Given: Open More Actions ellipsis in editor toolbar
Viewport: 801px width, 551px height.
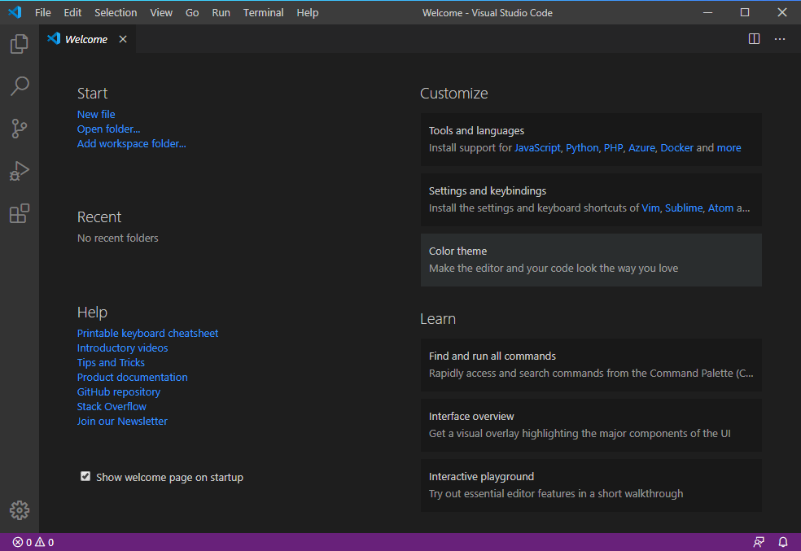Looking at the screenshot, I should point(780,39).
